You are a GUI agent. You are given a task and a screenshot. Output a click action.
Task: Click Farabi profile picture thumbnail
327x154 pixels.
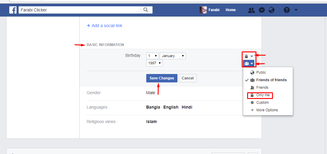(203, 10)
